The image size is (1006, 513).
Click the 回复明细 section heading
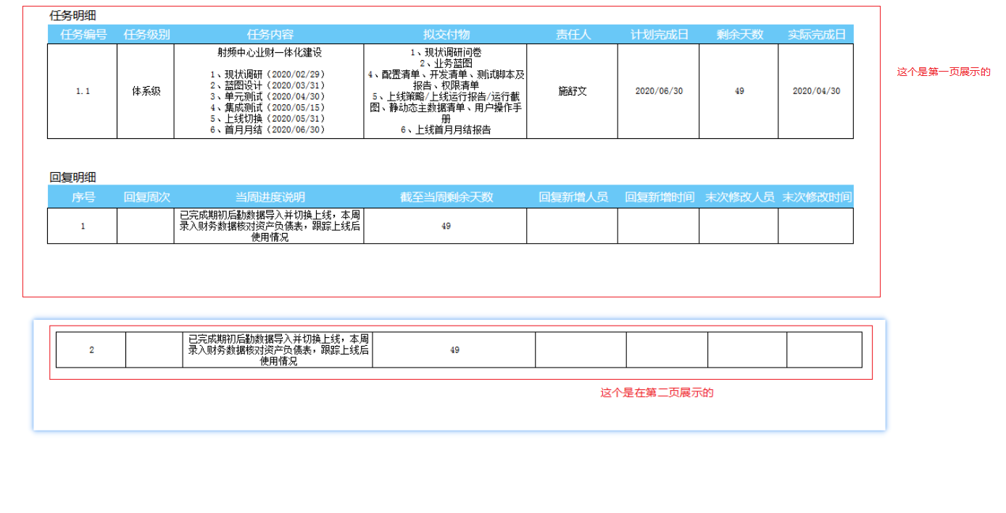[x=72, y=177]
